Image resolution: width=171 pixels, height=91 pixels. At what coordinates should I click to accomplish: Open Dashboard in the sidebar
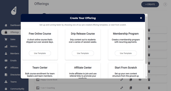(15, 25)
